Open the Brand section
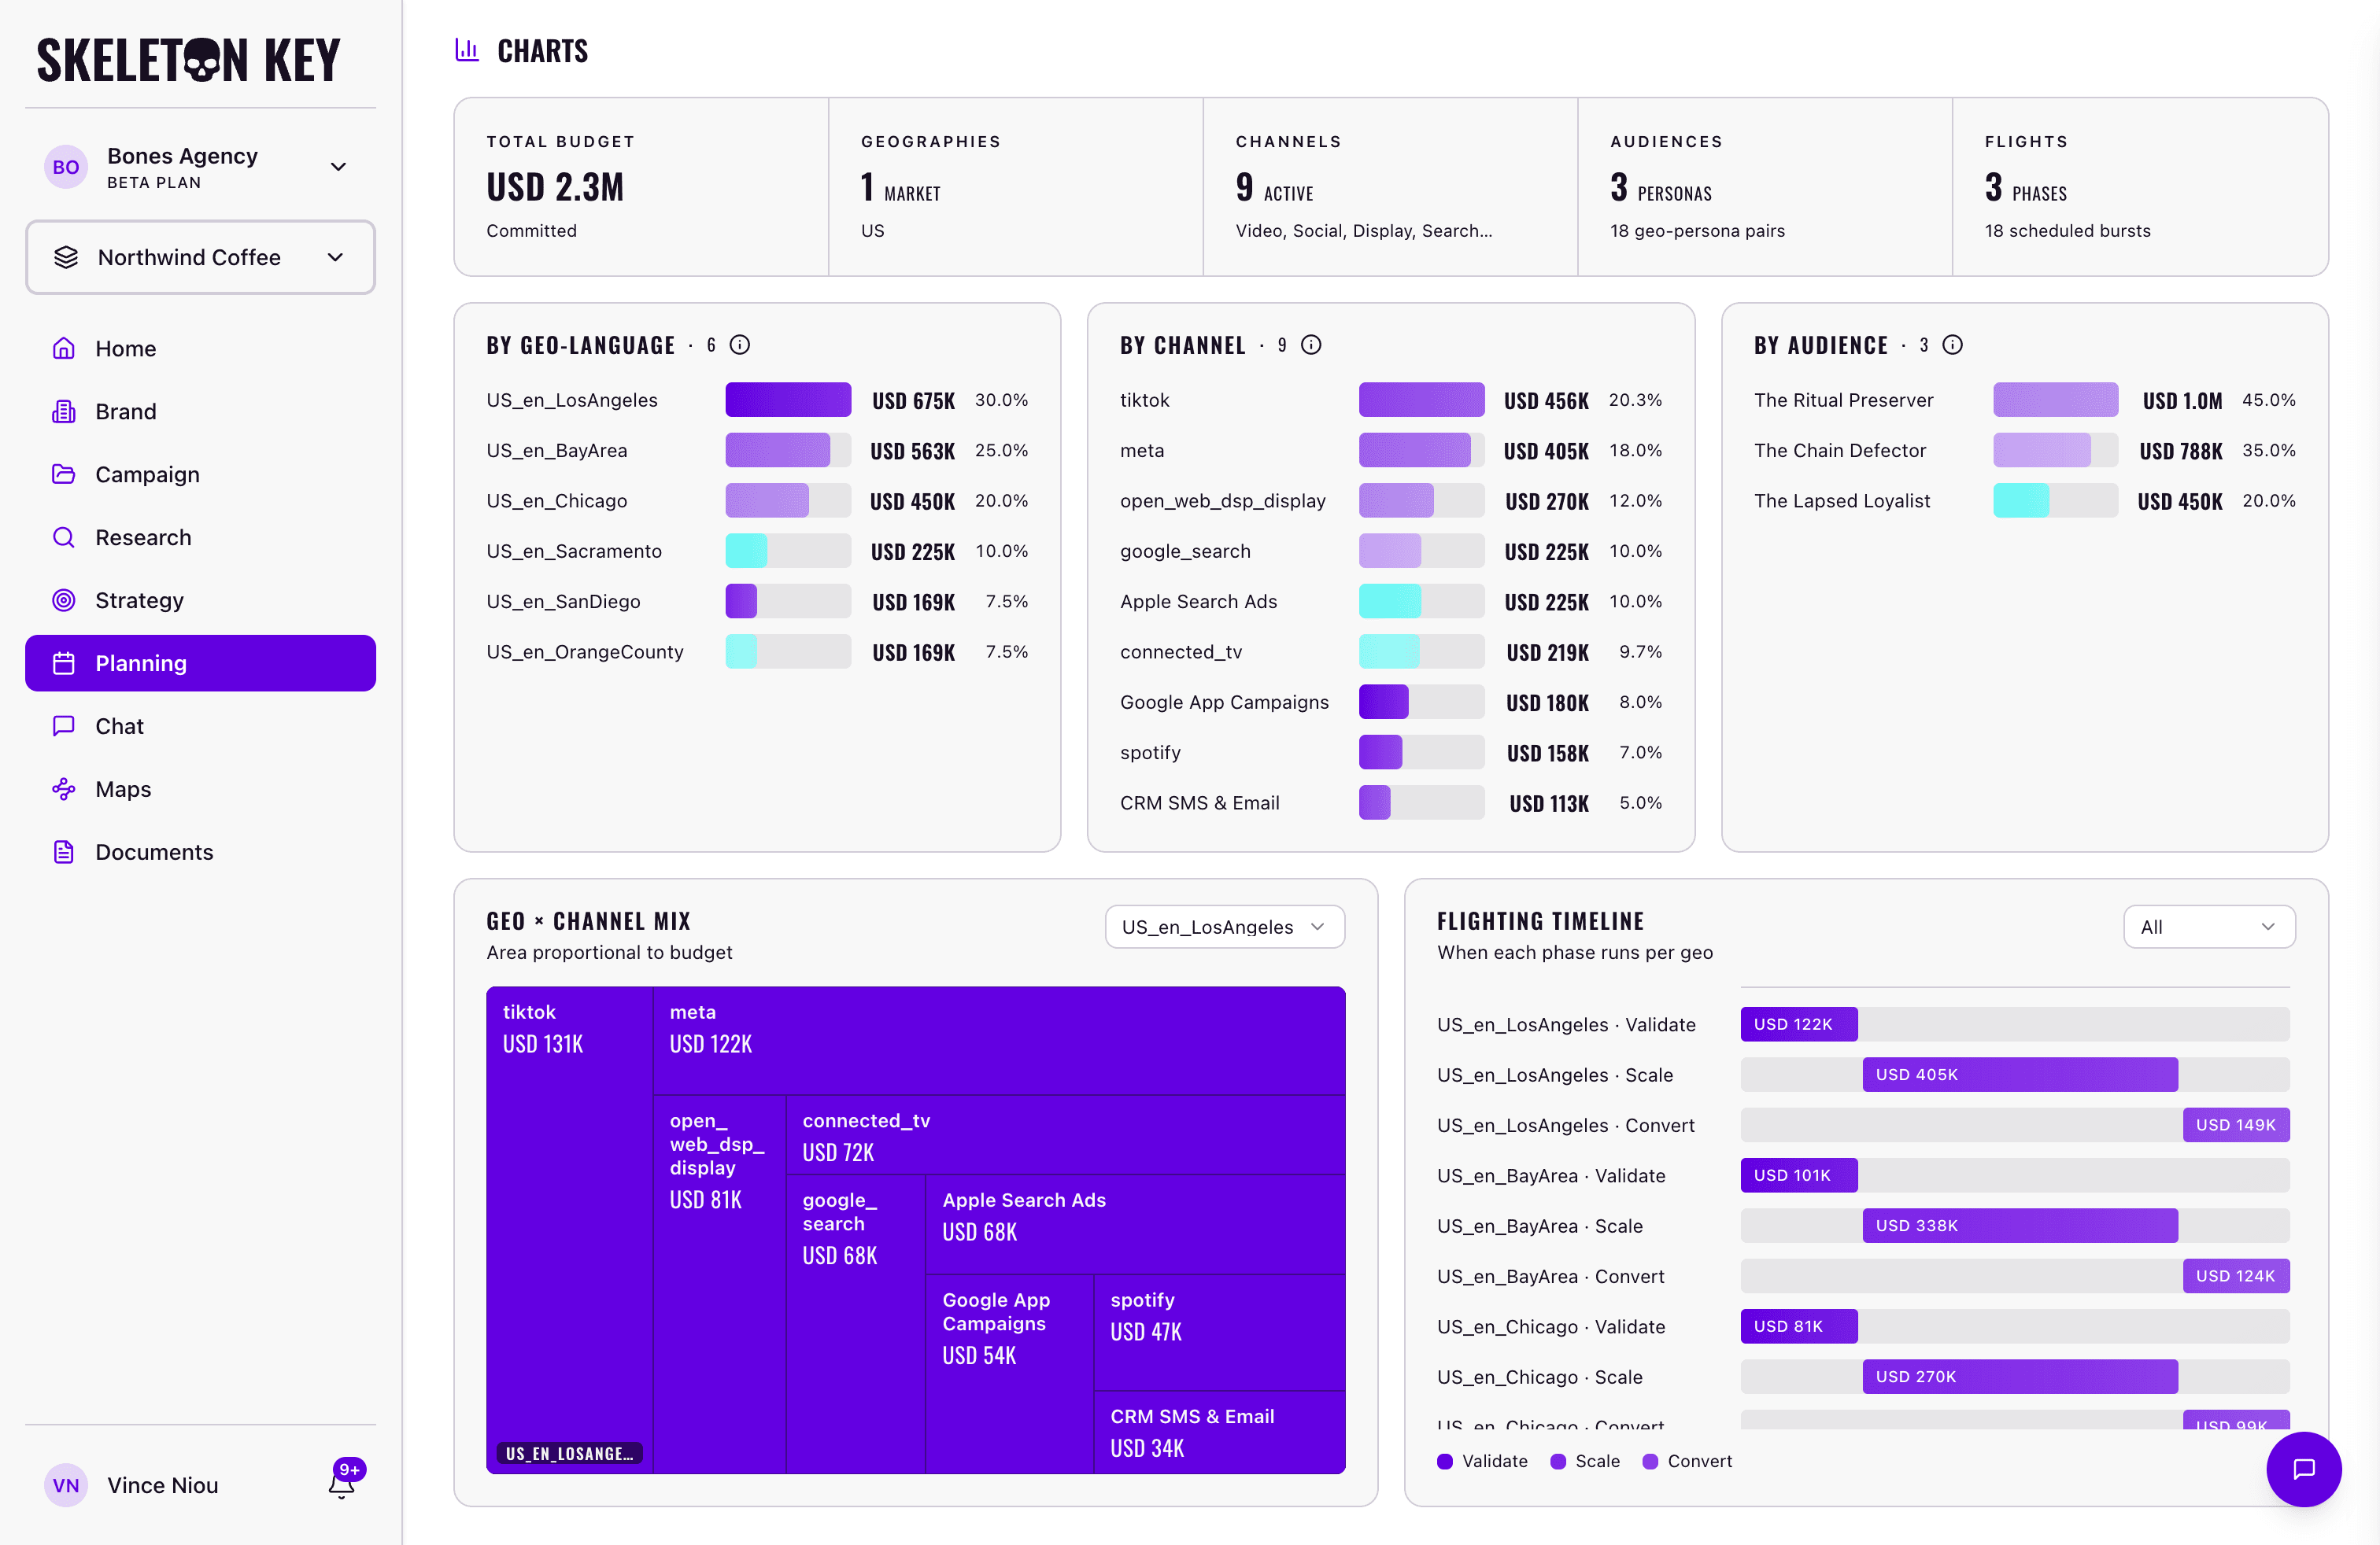This screenshot has width=2380, height=1545. (x=200, y=411)
